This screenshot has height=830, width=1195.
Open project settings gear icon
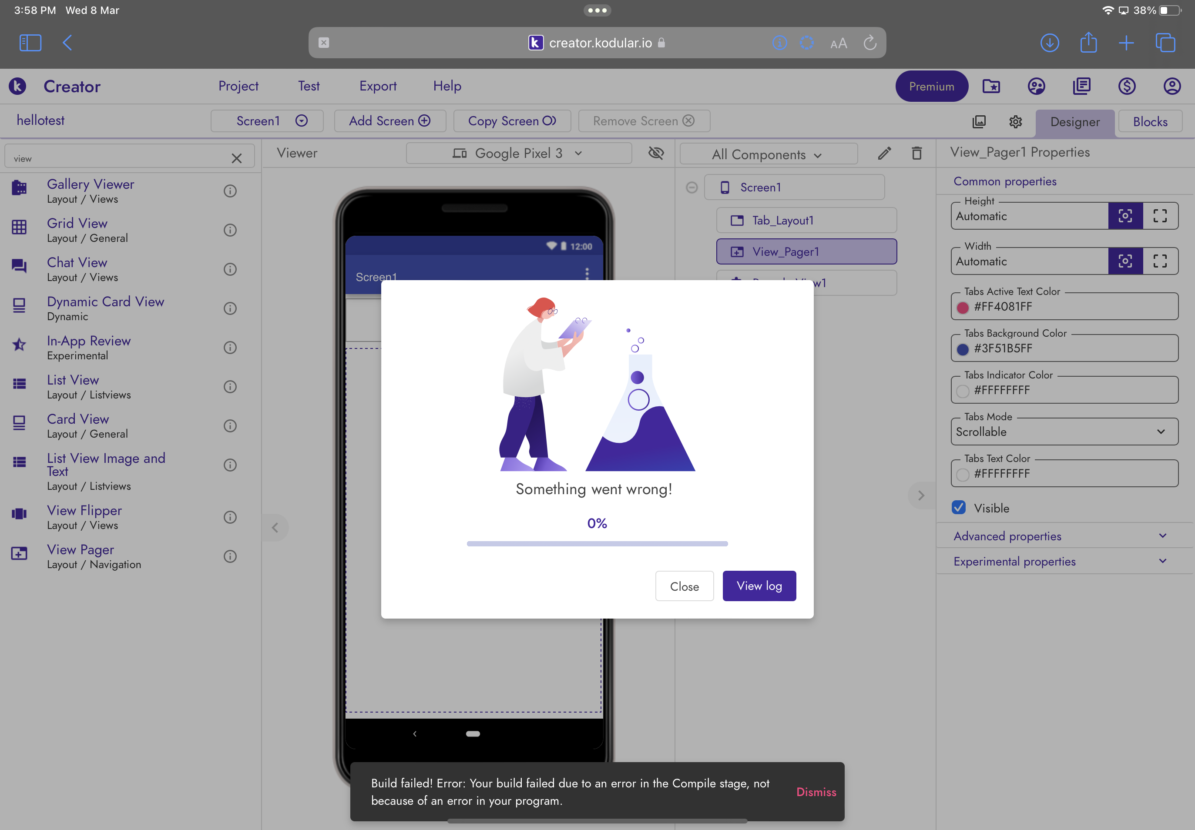(1016, 122)
